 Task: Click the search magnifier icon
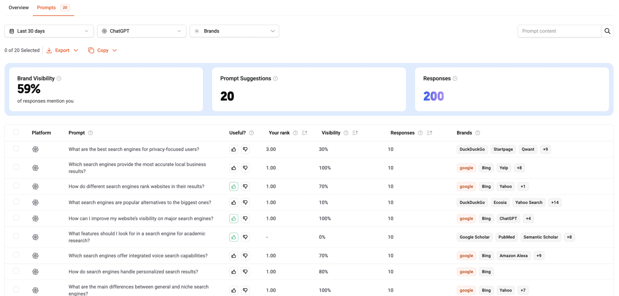tap(607, 31)
